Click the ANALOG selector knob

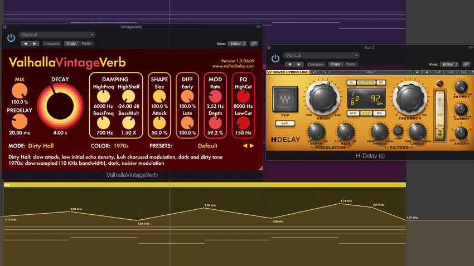(x=461, y=132)
